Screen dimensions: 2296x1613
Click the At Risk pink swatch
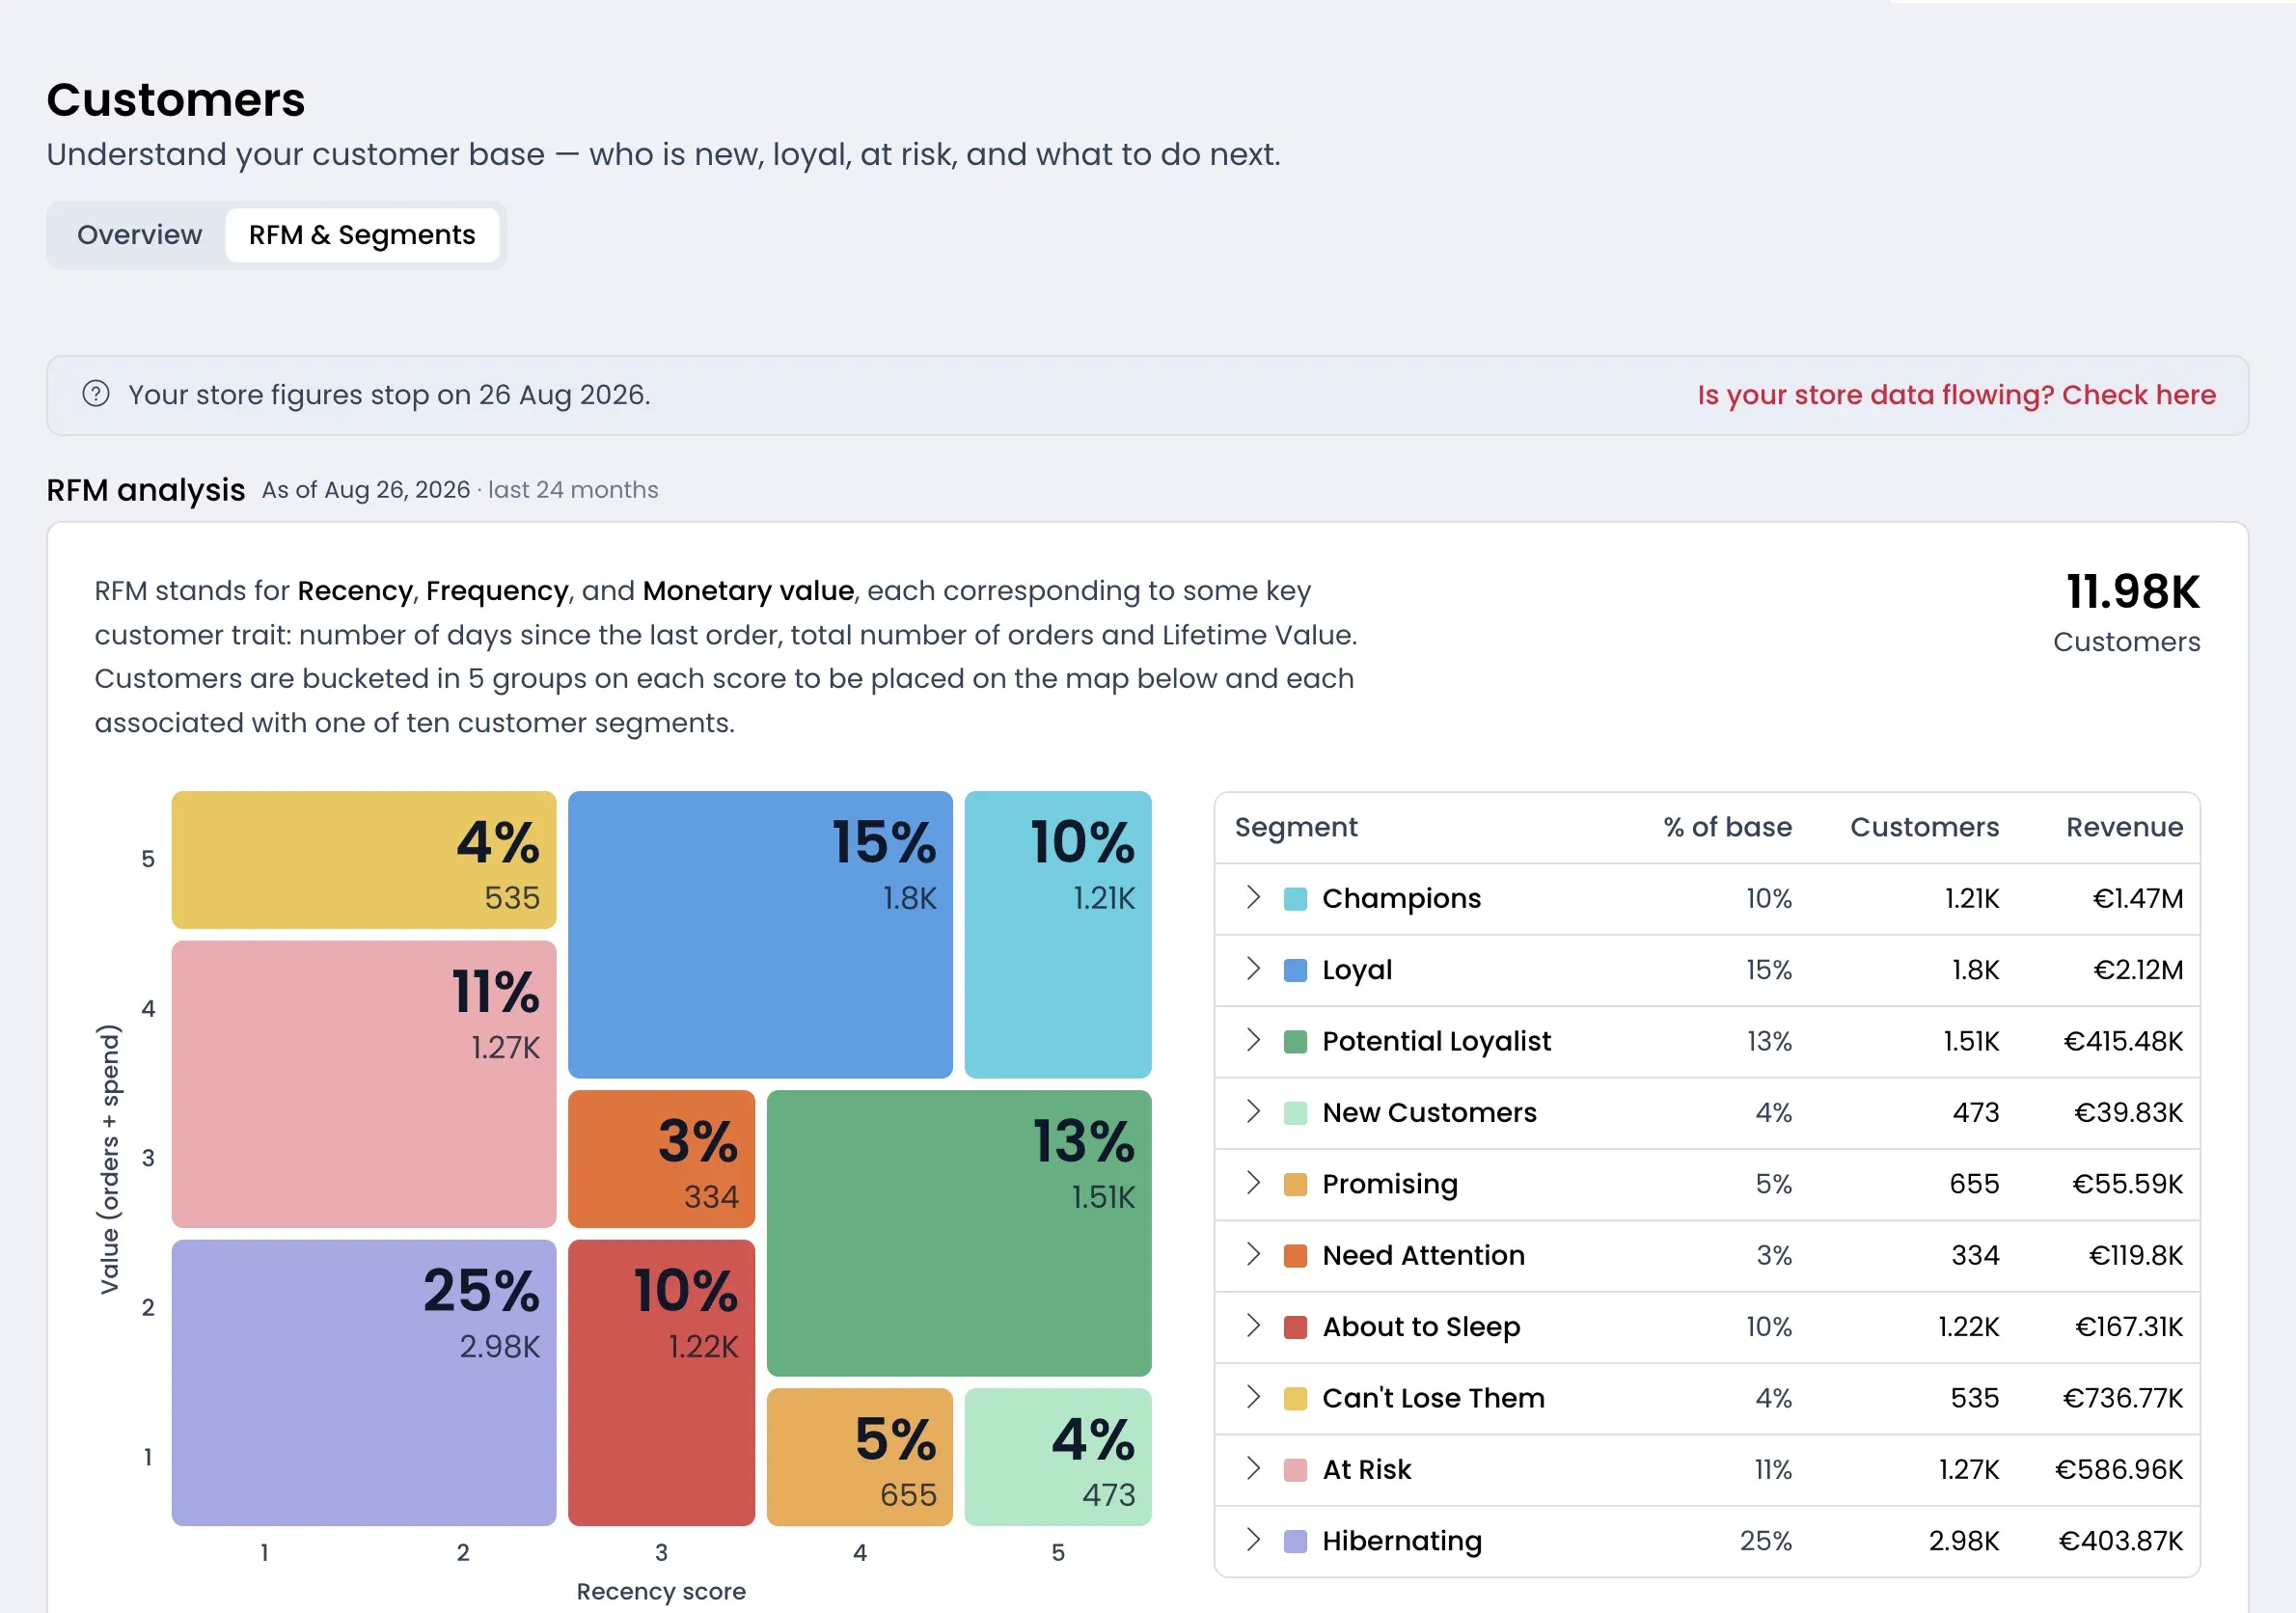click(1295, 1470)
